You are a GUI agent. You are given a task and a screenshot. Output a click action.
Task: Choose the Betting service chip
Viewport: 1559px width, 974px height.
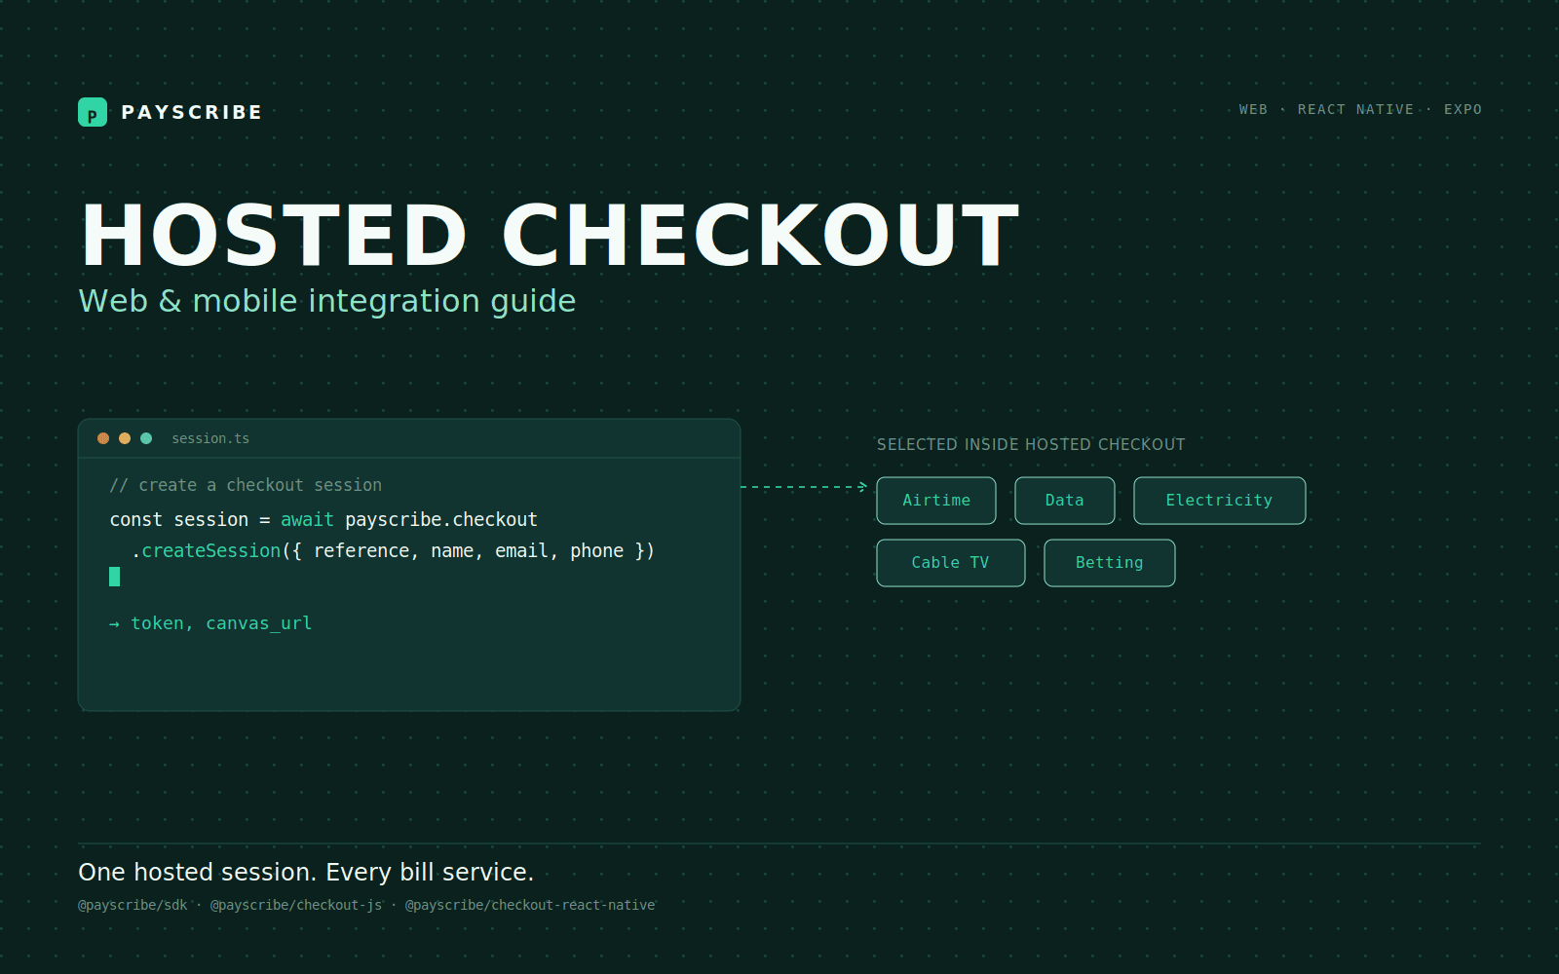(1110, 563)
